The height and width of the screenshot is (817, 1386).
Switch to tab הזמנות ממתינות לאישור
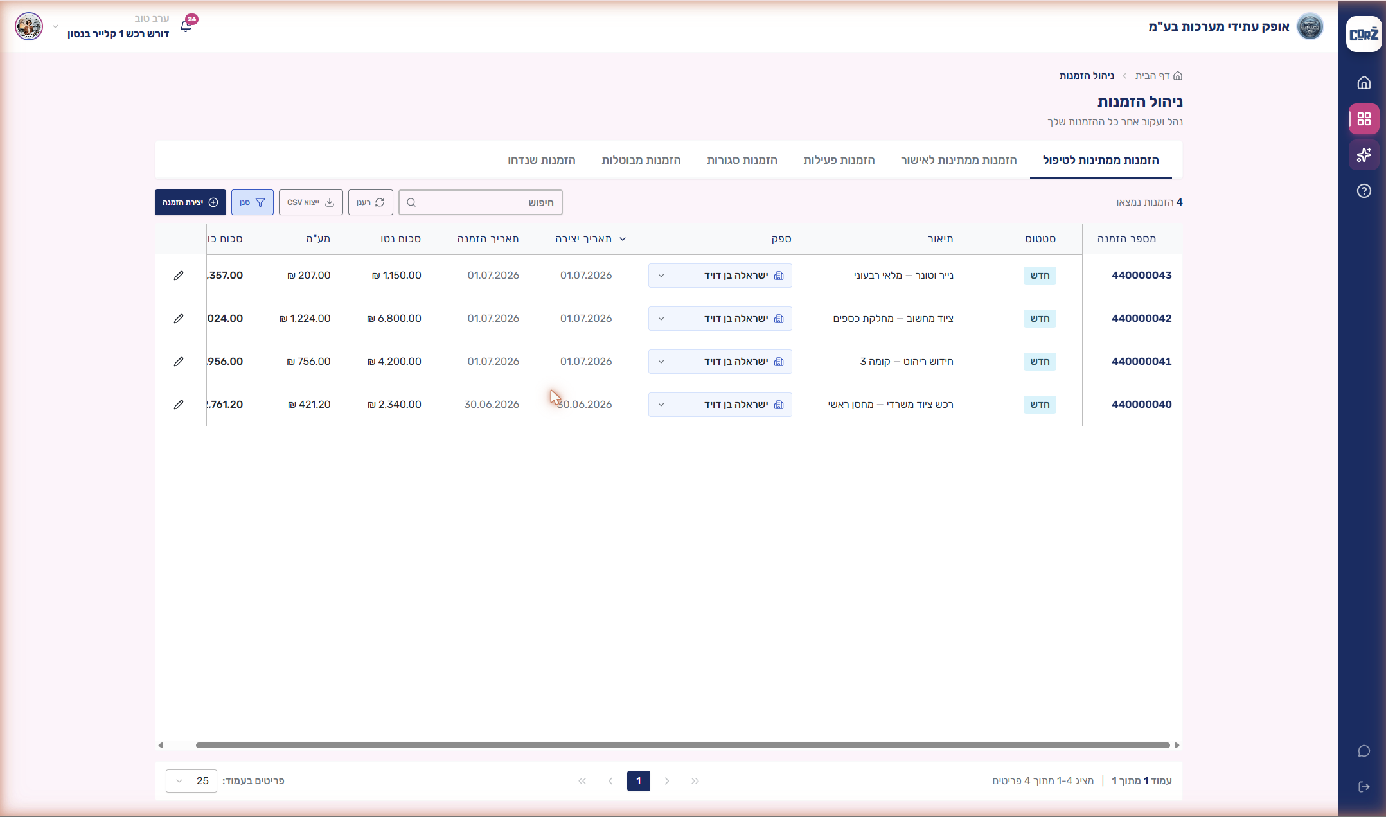point(959,160)
